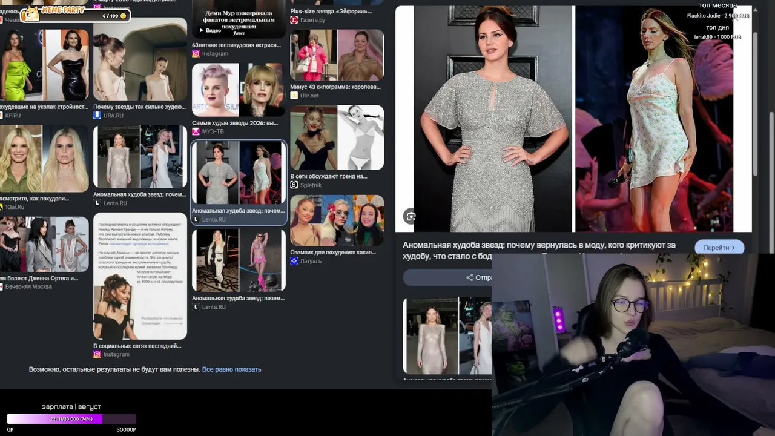
Task: Open the result title 'В социальных сетях последний...'
Action: pos(137,346)
